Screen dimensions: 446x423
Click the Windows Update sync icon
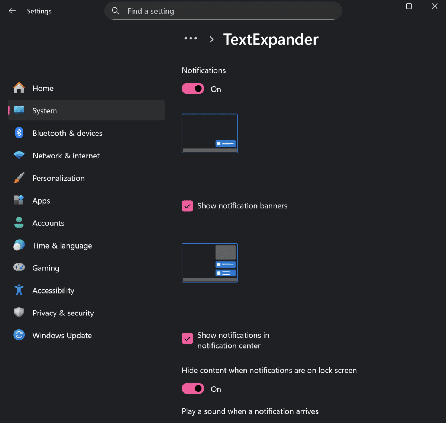19,335
